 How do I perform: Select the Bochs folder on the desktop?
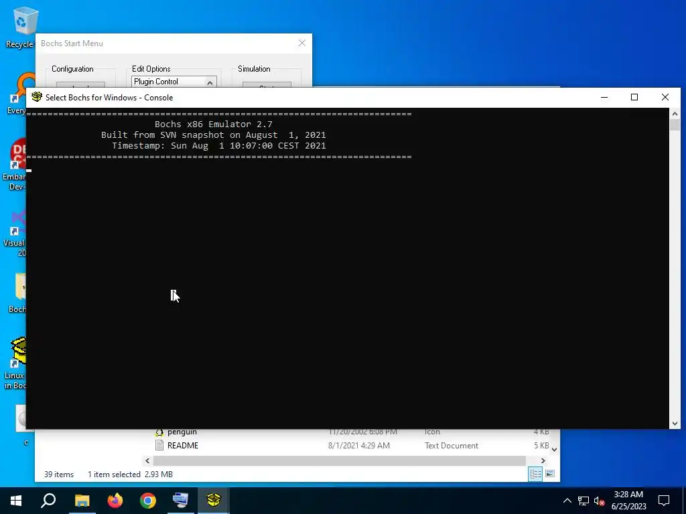17,293
